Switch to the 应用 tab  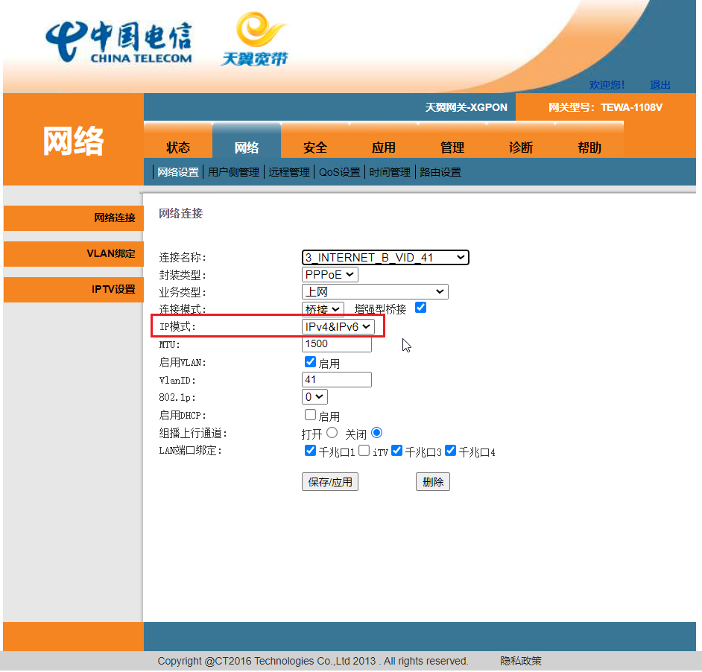[384, 148]
